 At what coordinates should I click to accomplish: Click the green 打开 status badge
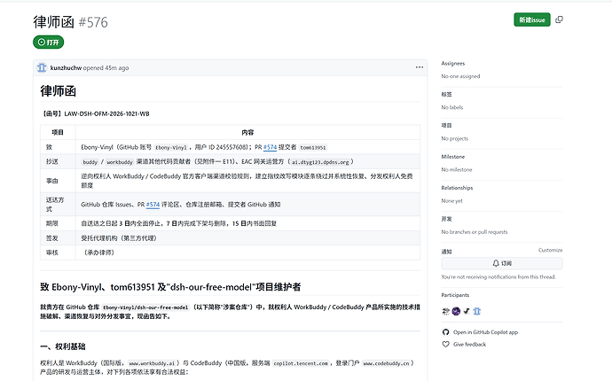point(49,43)
